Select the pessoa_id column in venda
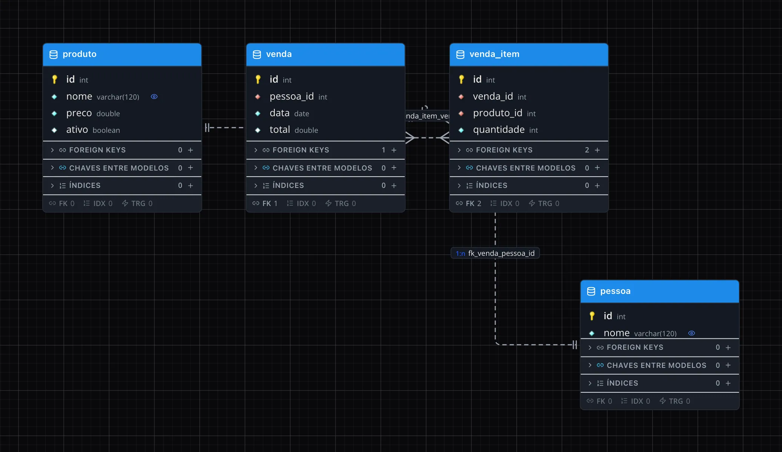Viewport: 782px width, 452px height. point(325,97)
